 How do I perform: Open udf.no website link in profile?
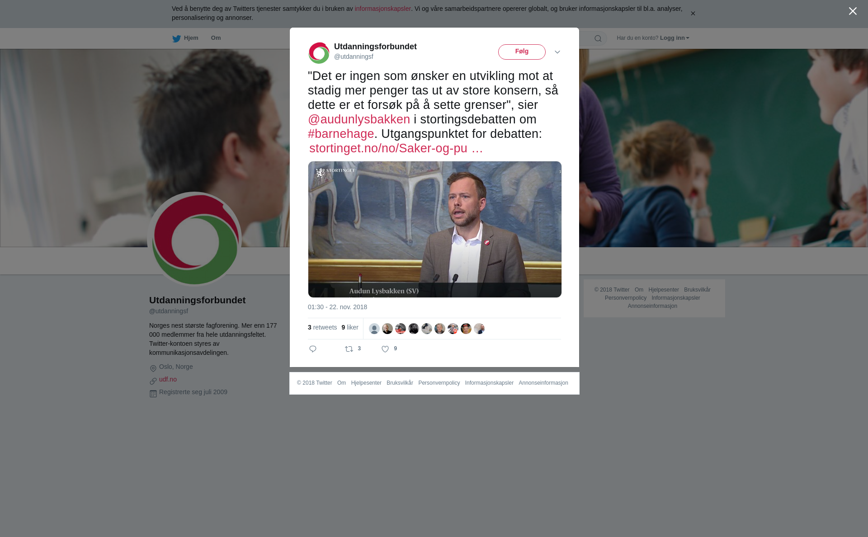coord(168,379)
